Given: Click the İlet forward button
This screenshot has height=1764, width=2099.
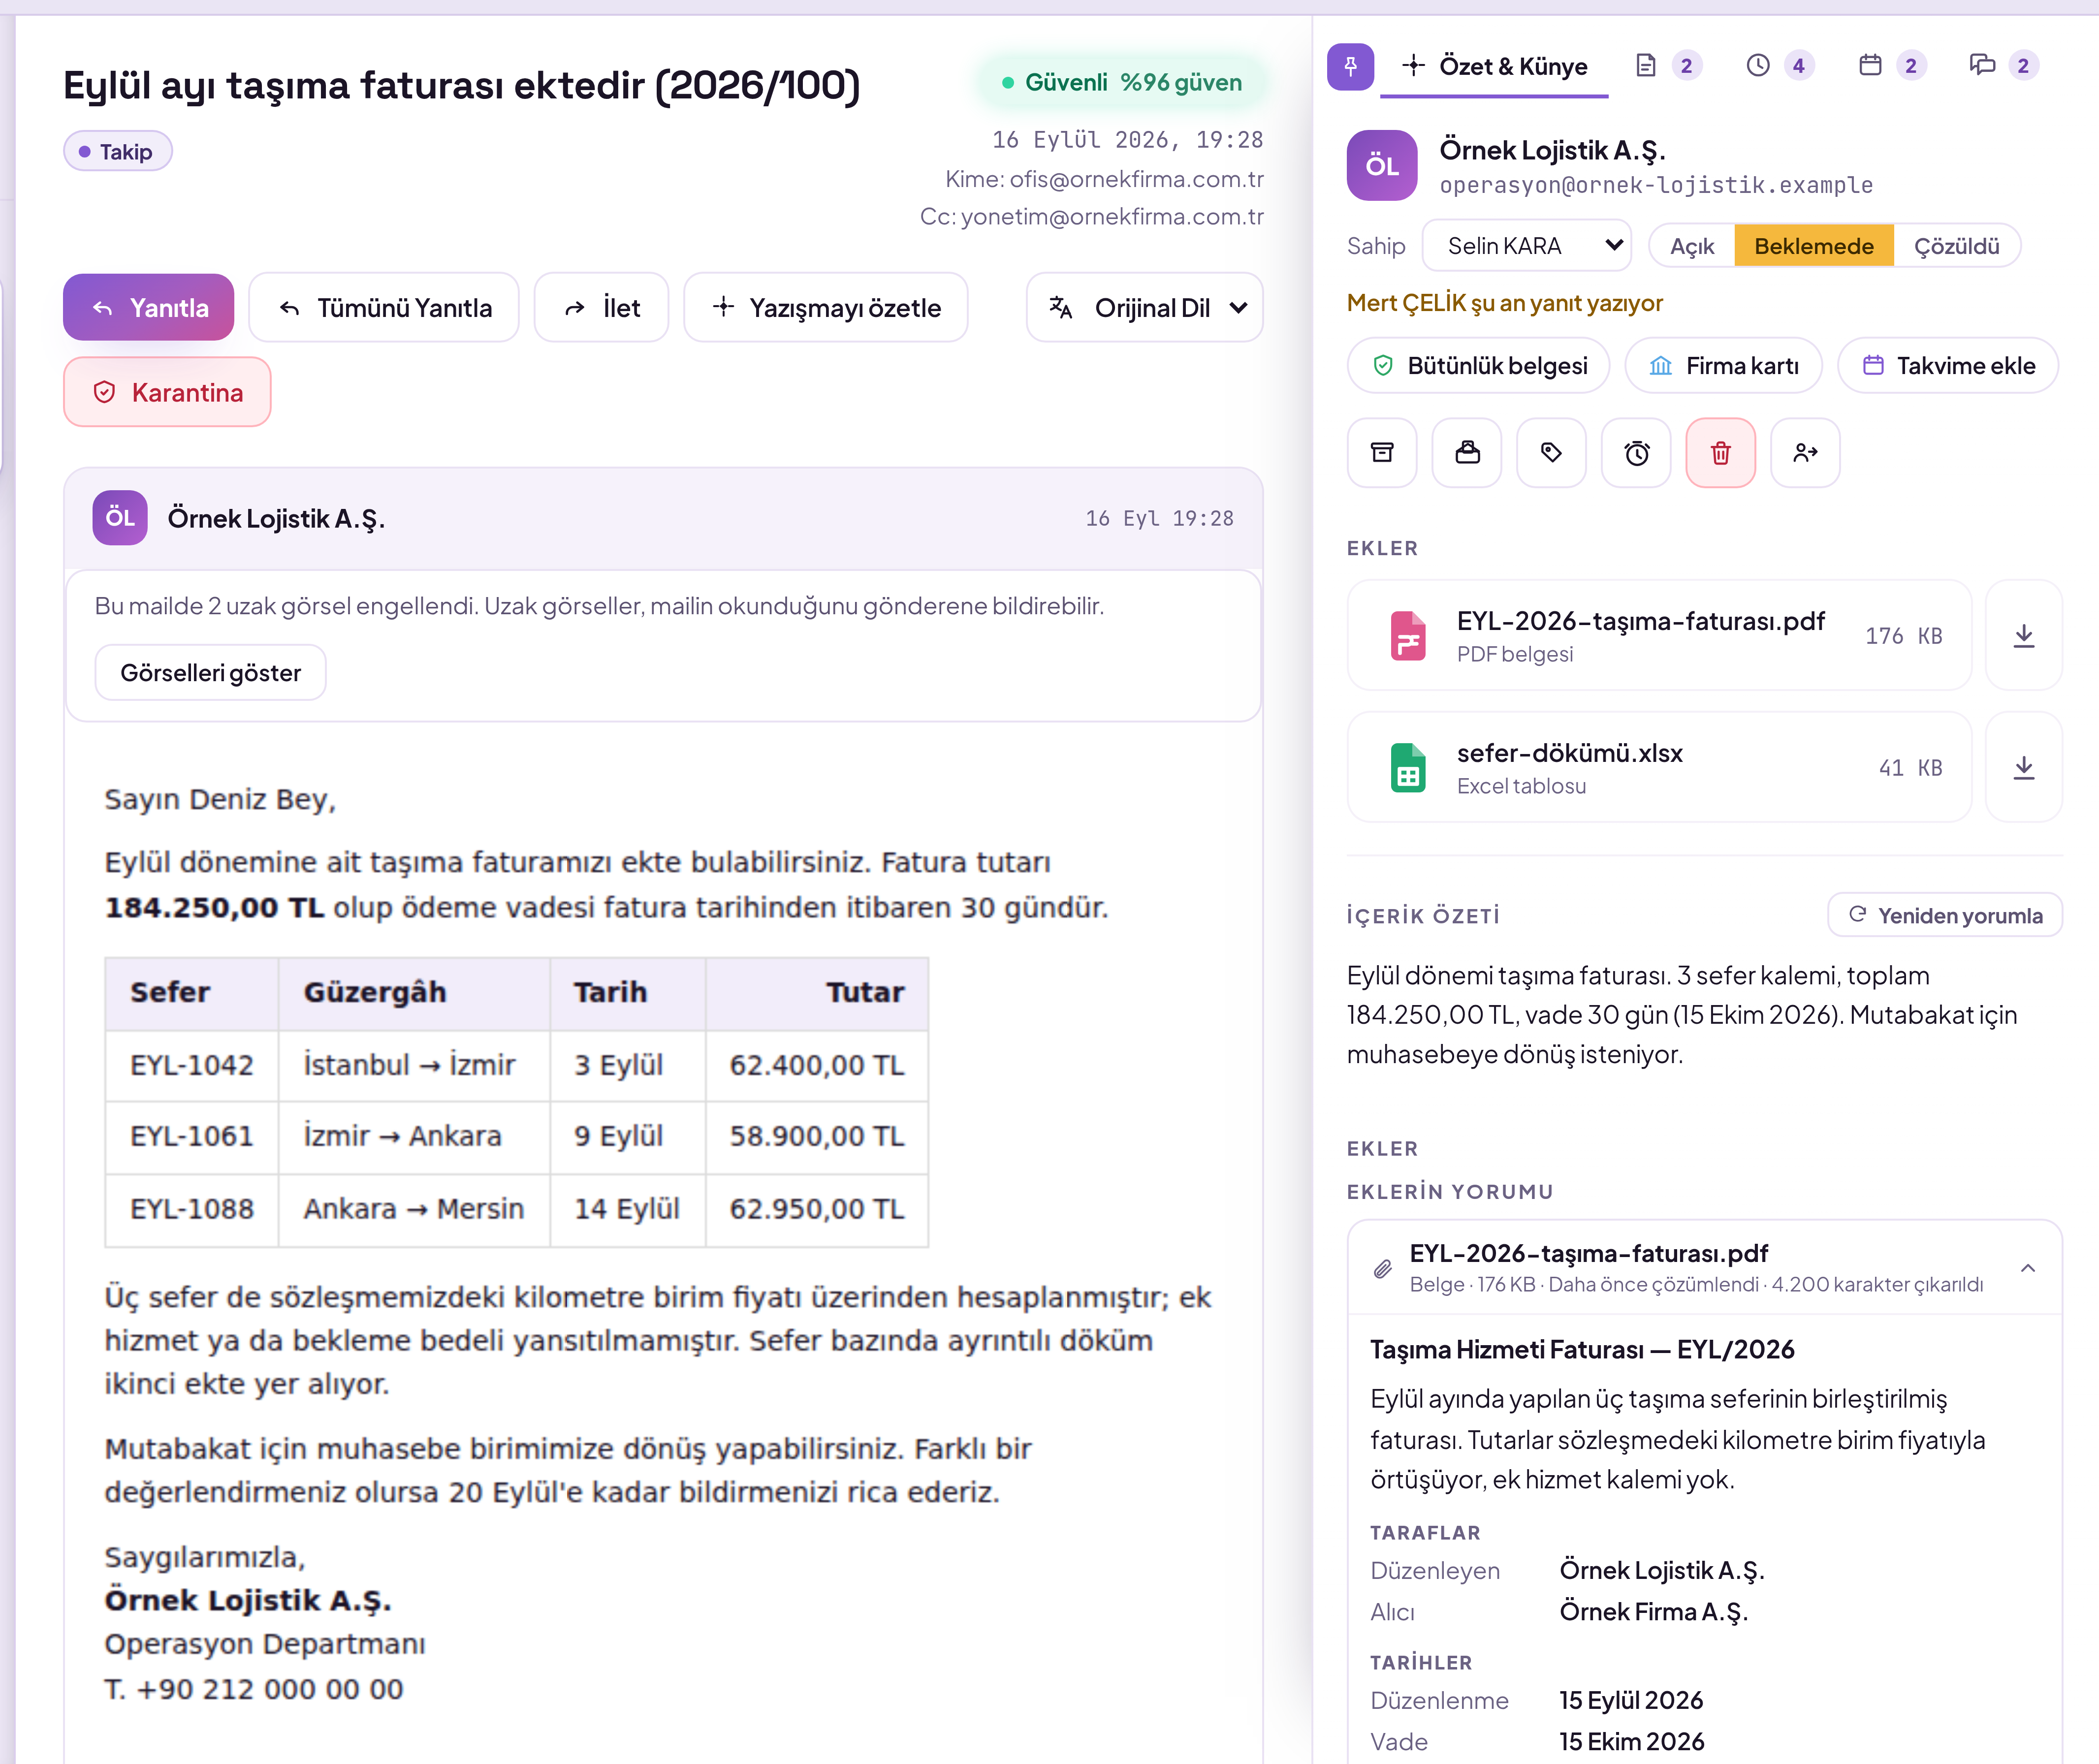Looking at the screenshot, I should [x=601, y=308].
